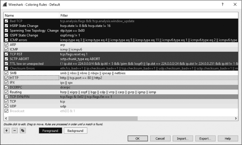Uncheck the HTTP rule checkbox
The image size is (242, 145).
pos(6,78)
